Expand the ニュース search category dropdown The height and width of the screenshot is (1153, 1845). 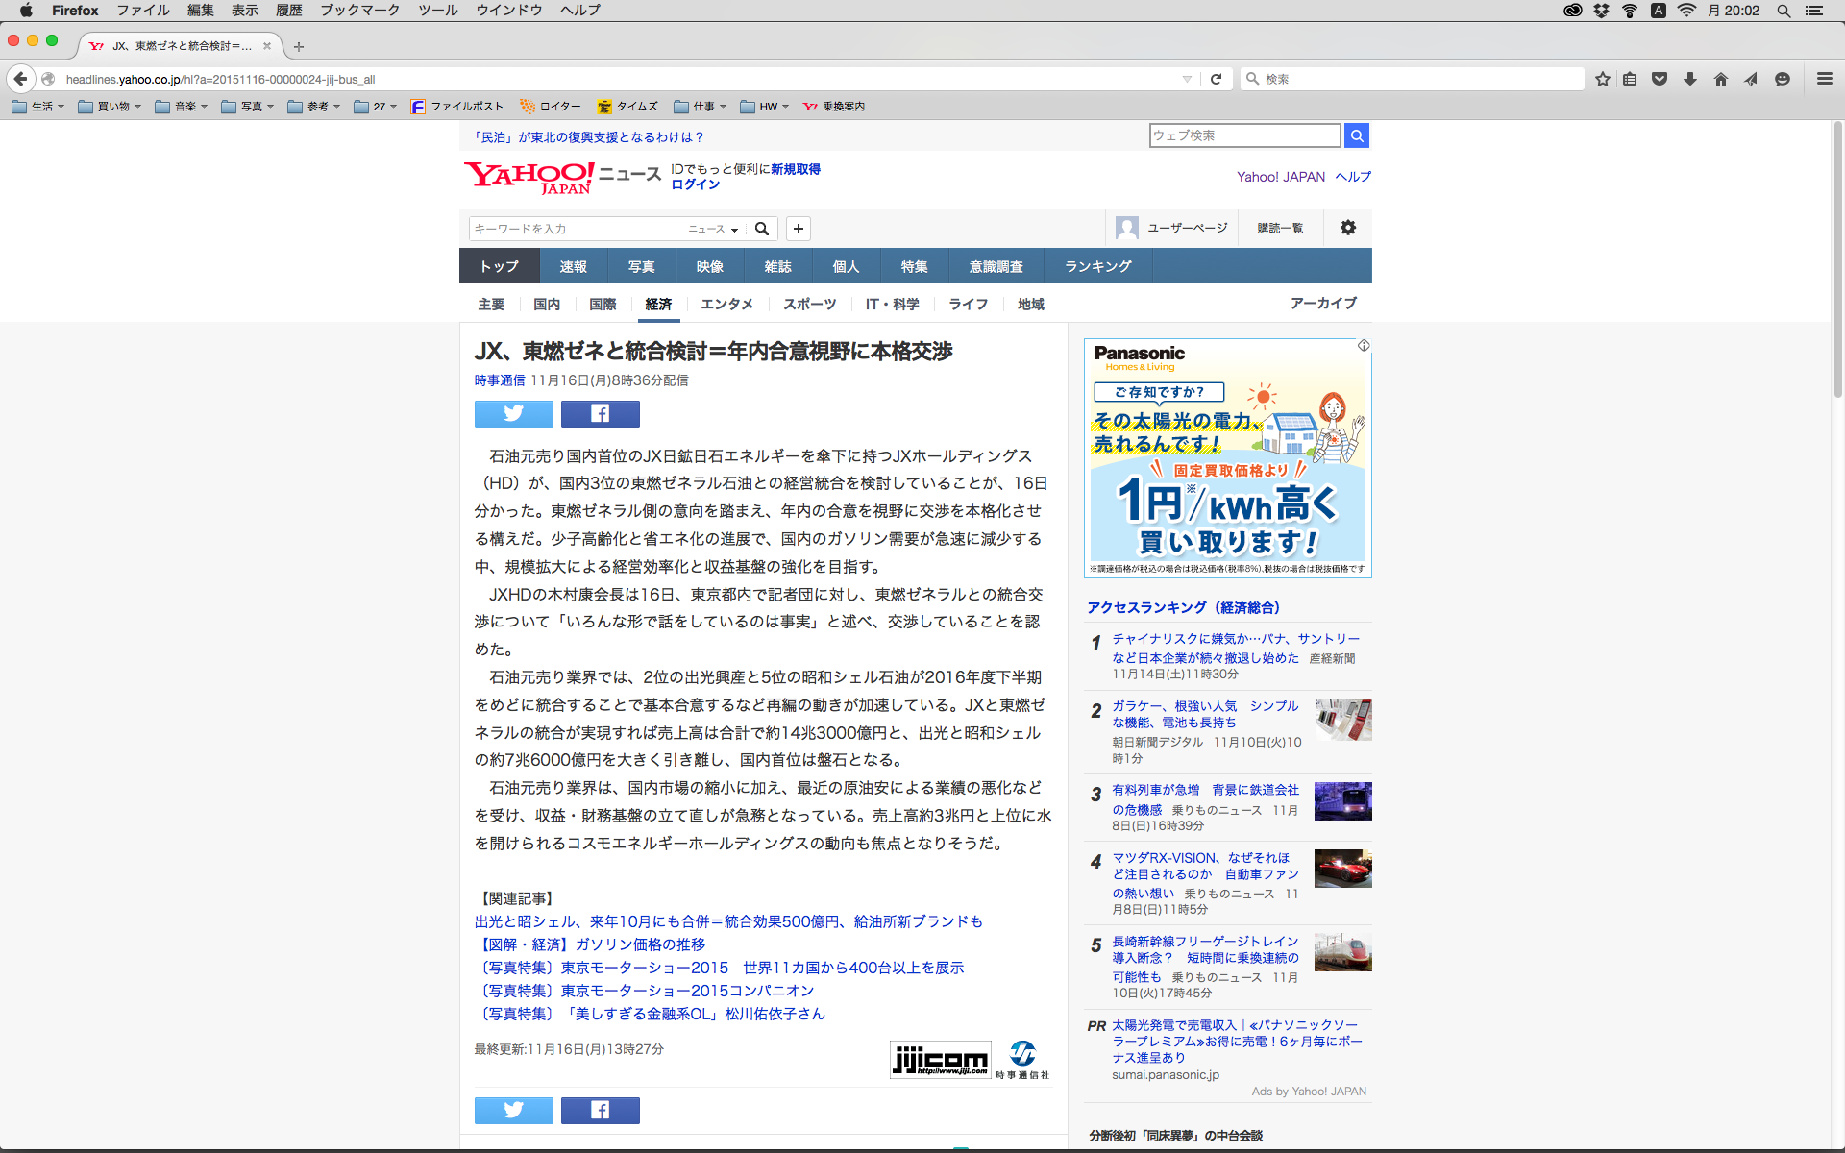(713, 229)
